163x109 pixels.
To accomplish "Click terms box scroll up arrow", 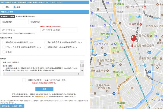I will click(82, 62).
